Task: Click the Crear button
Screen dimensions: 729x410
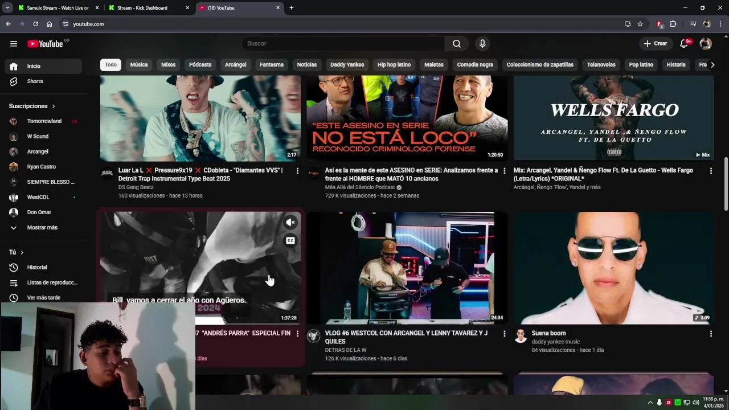Action: click(x=656, y=44)
